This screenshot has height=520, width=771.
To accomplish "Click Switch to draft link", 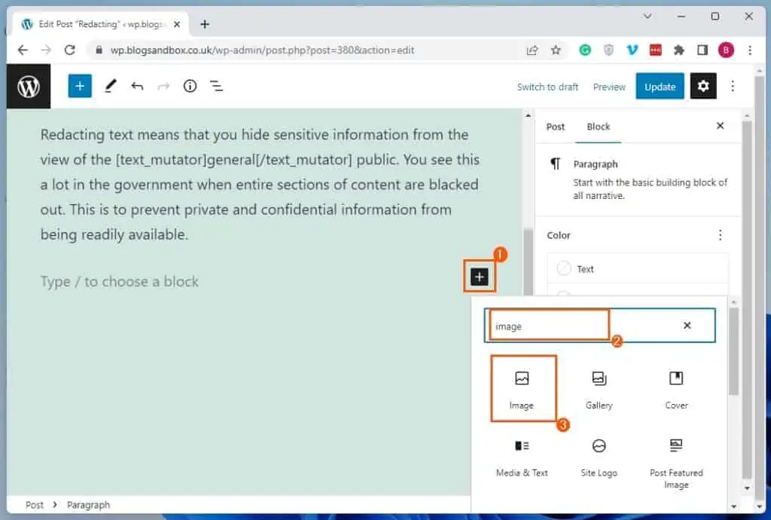I will [547, 87].
